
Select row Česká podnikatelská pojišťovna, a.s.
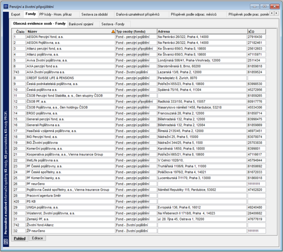pyautogui.click(x=140, y=84)
